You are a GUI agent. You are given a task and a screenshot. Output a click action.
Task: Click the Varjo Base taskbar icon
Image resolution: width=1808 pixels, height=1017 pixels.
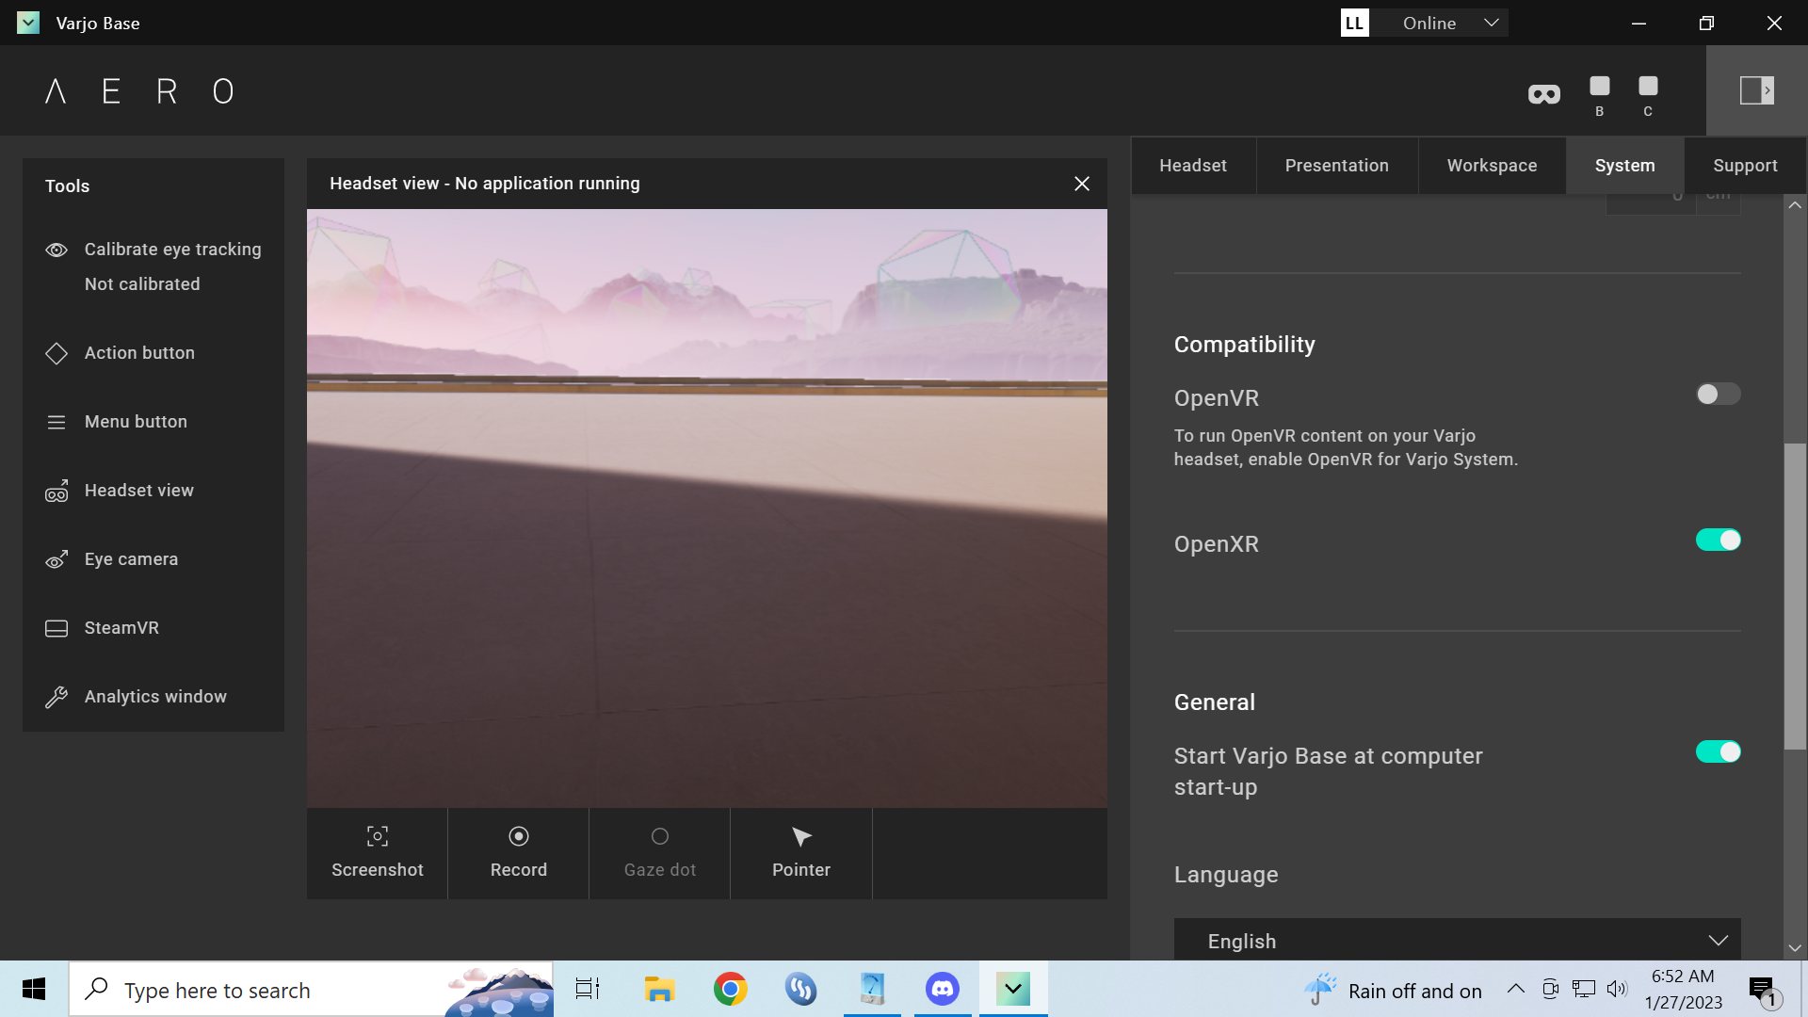point(1013,989)
